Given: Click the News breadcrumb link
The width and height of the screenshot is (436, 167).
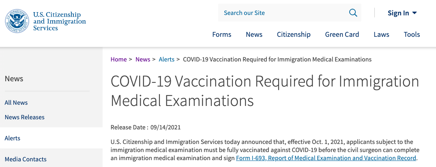Looking at the screenshot, I should coord(143,59).
